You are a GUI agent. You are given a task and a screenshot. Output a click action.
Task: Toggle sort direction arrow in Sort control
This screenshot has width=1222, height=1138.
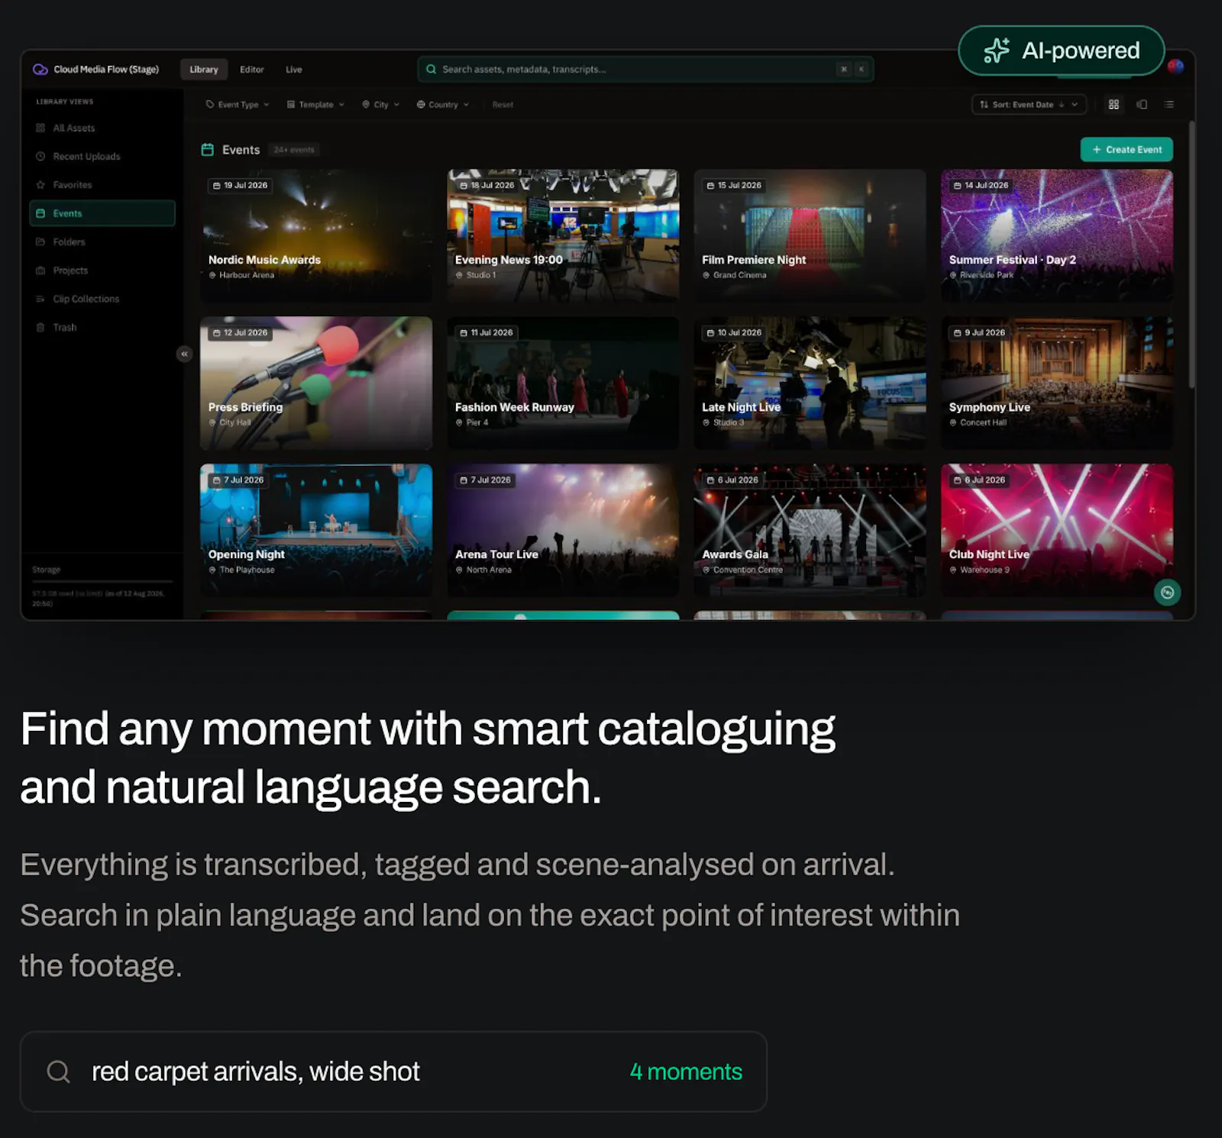click(1062, 105)
